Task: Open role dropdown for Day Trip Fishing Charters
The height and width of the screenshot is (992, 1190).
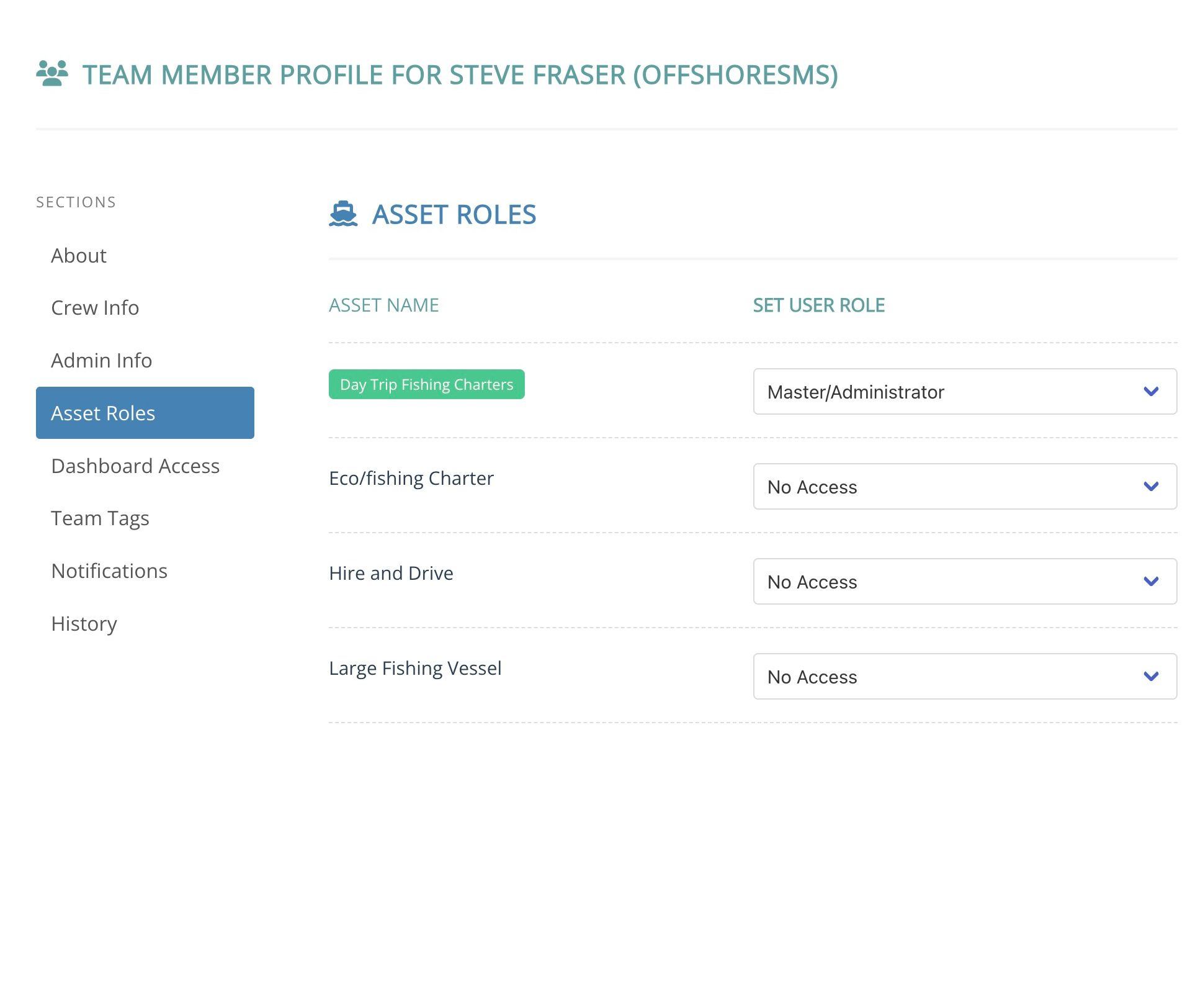Action: [x=965, y=392]
